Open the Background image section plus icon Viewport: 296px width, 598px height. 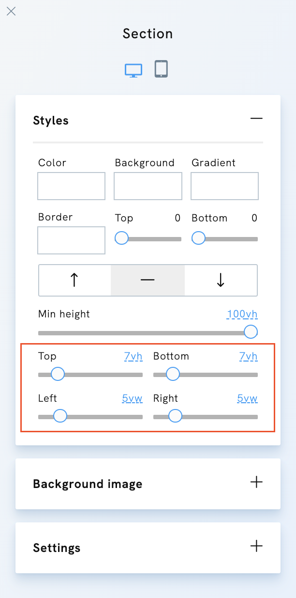point(256,482)
